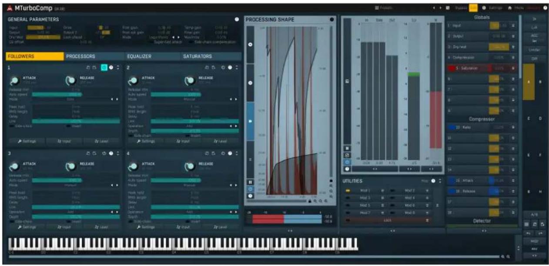549x266 pixels.
Task: Click copy icon in follower 1 header
Action: pyautogui.click(x=88, y=68)
